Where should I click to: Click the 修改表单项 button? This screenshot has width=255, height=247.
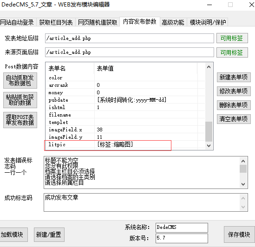point(234,91)
